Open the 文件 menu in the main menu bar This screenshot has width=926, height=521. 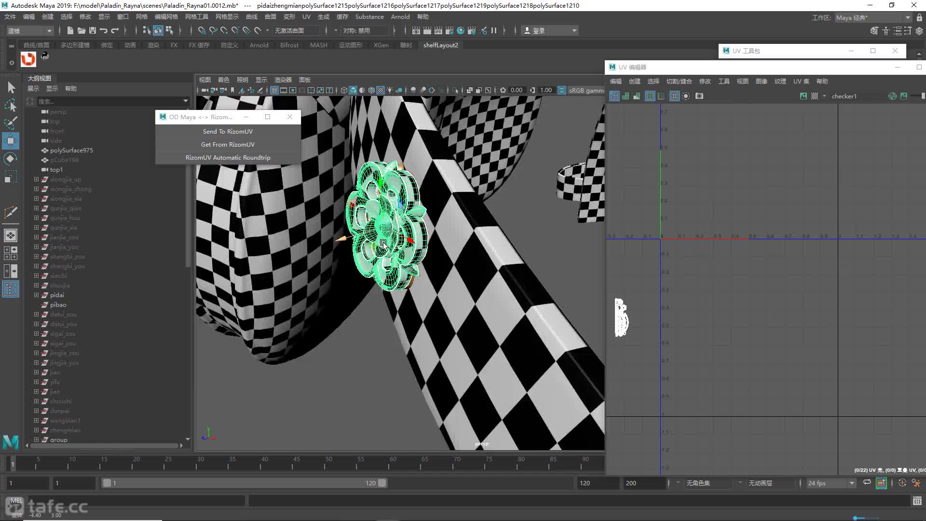pos(10,16)
